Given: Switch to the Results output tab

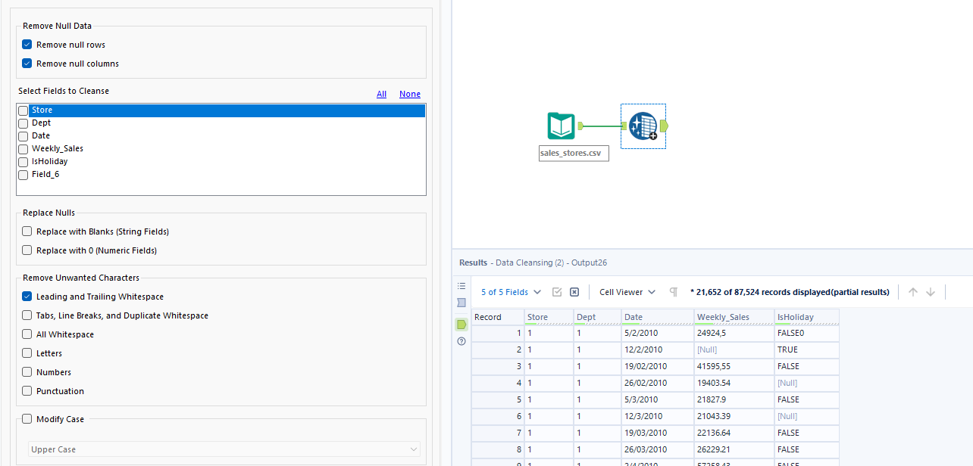Looking at the screenshot, I should point(473,263).
